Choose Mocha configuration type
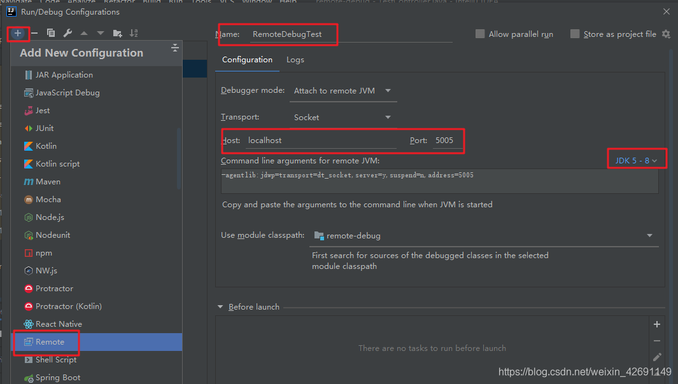The image size is (678, 384). (96, 199)
